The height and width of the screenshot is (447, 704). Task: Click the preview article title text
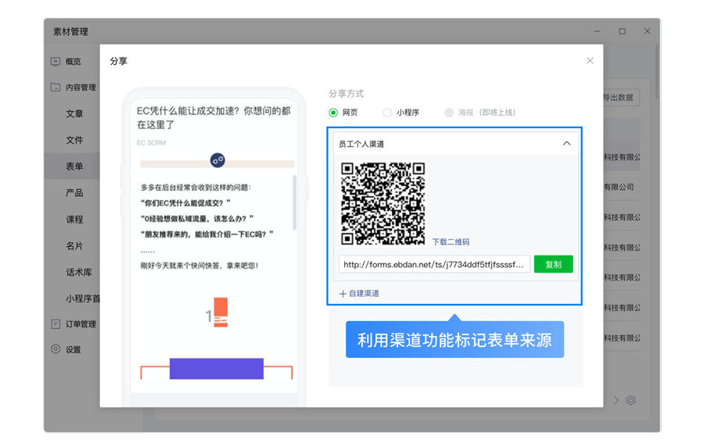click(214, 117)
